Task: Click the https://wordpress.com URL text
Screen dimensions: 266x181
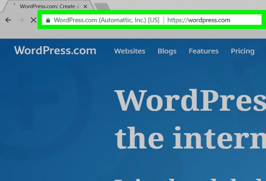Action: click(199, 20)
